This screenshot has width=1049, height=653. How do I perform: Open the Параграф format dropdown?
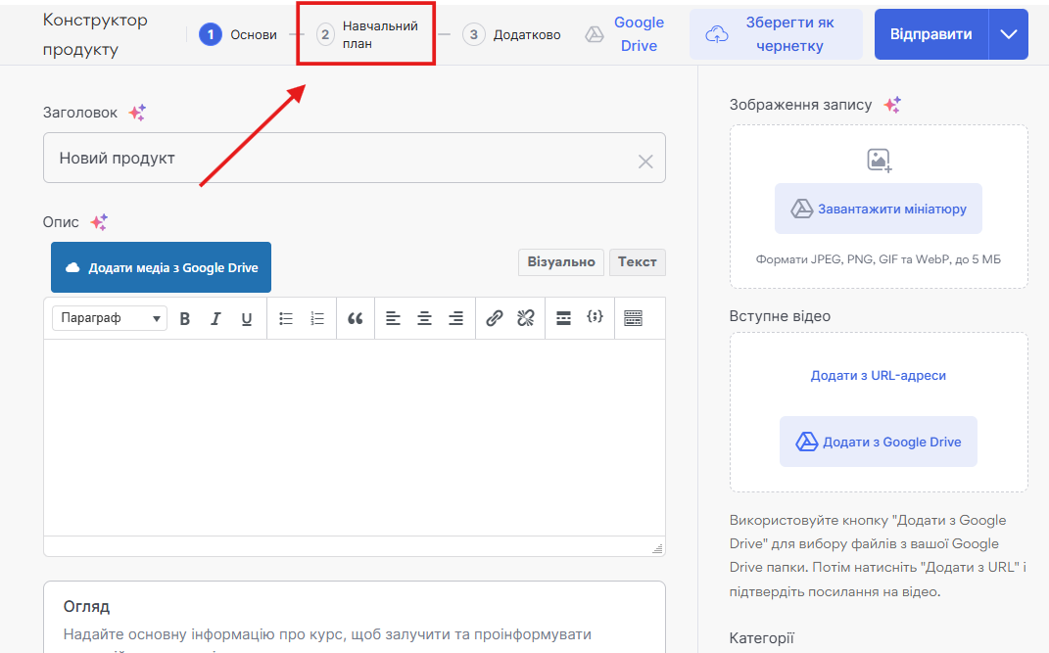(110, 318)
